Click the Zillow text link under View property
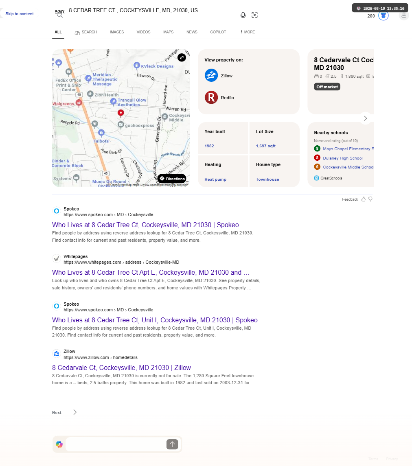The width and height of the screenshot is (412, 466). [x=226, y=76]
